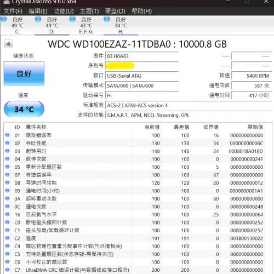
Task: Select the 读取错误率 attribute name
Action: 39,135
